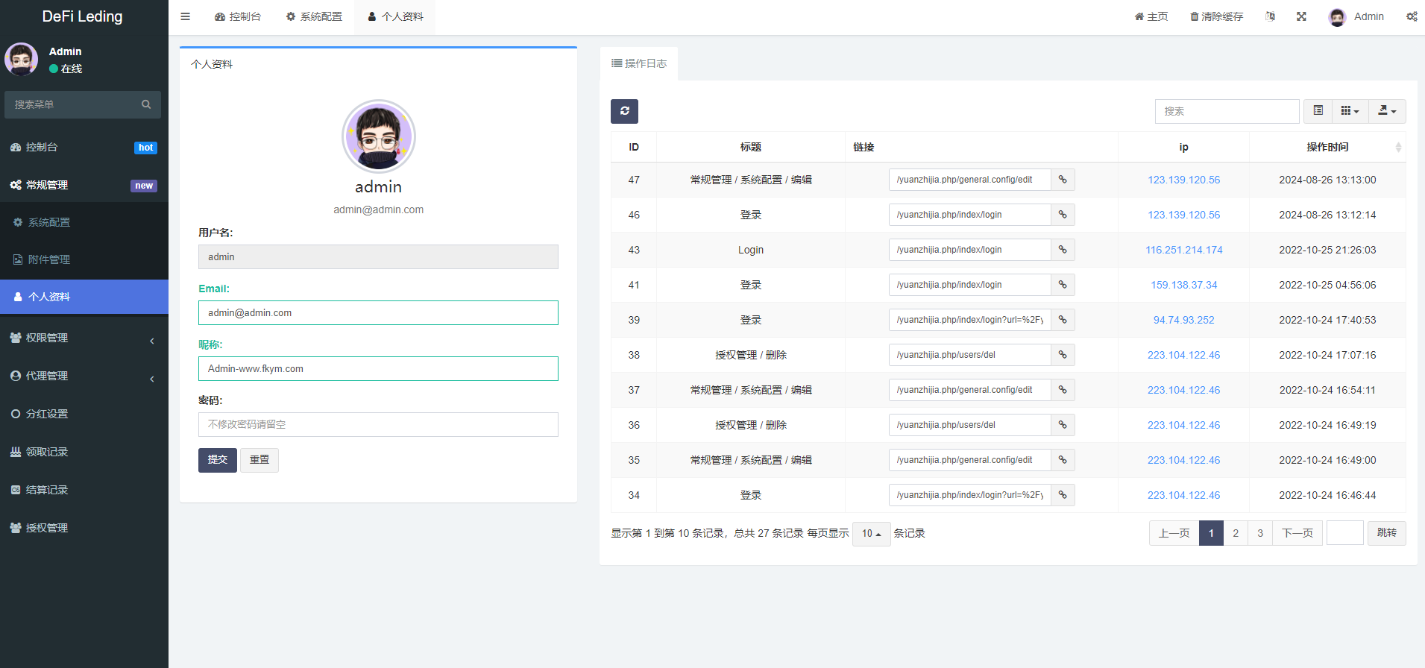
Task: Click IP link 116.251.214.174
Action: 1183,250
